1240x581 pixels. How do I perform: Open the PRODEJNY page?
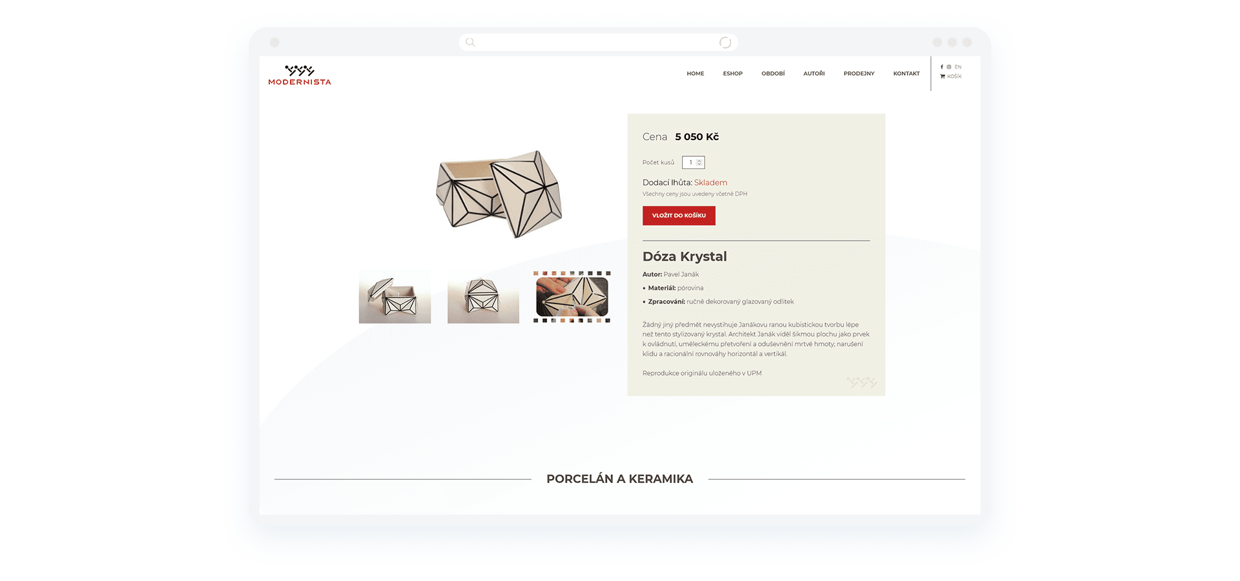[x=859, y=74]
